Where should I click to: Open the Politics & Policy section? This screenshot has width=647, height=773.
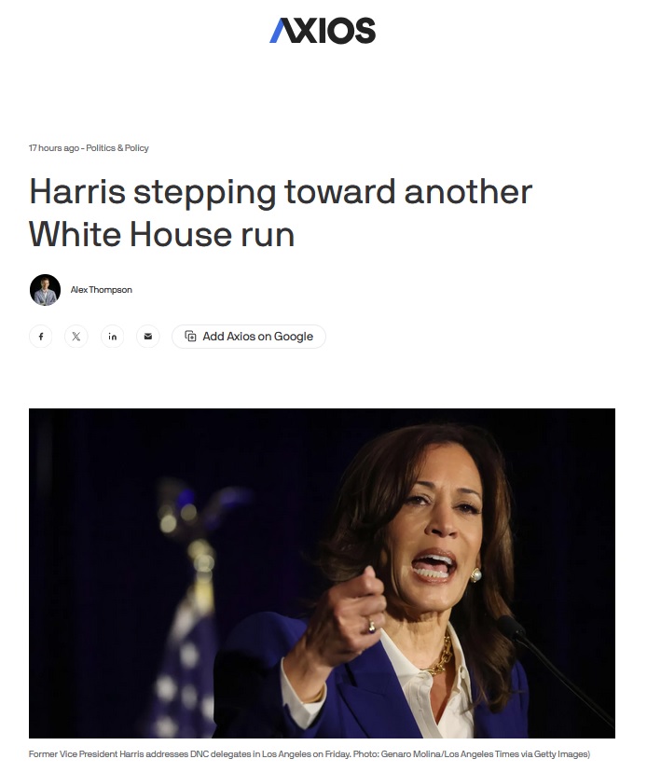click(117, 148)
